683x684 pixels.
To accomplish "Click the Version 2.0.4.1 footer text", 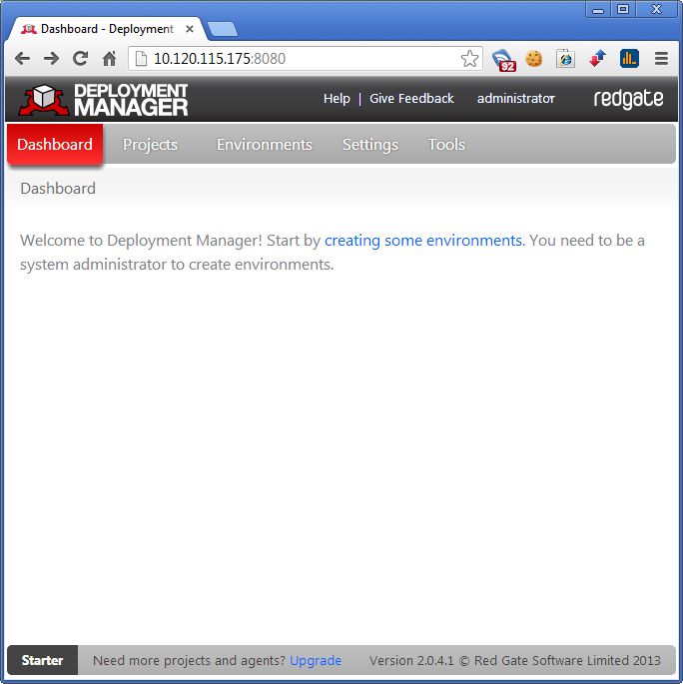I will pos(515,660).
